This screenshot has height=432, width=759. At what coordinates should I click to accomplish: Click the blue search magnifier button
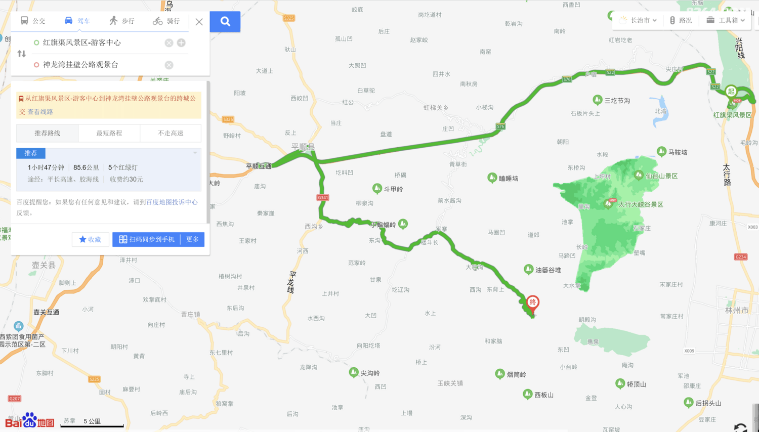[x=225, y=21]
